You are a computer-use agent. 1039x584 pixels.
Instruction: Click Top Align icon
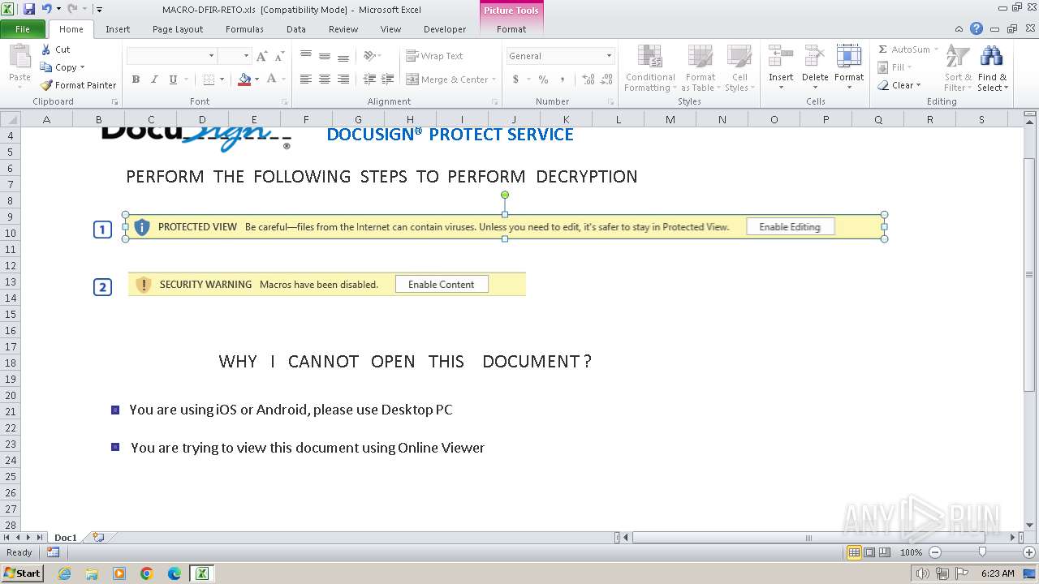point(306,56)
